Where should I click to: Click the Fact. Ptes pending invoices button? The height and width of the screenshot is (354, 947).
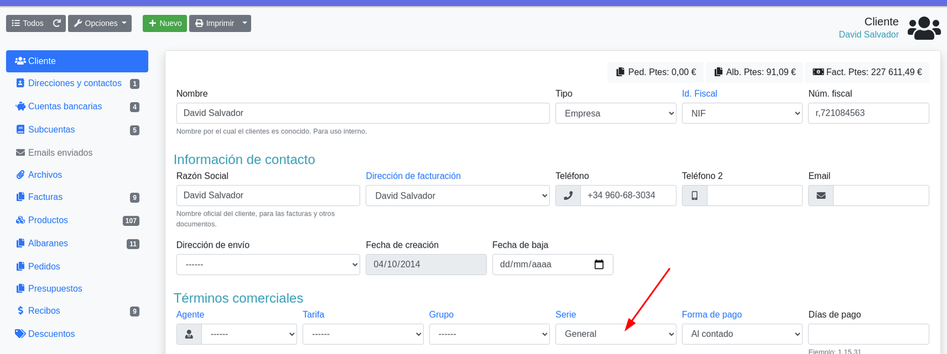867,72
